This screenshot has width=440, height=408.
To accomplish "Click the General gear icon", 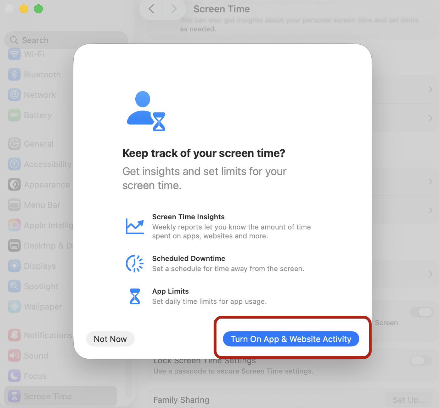I will tap(14, 144).
